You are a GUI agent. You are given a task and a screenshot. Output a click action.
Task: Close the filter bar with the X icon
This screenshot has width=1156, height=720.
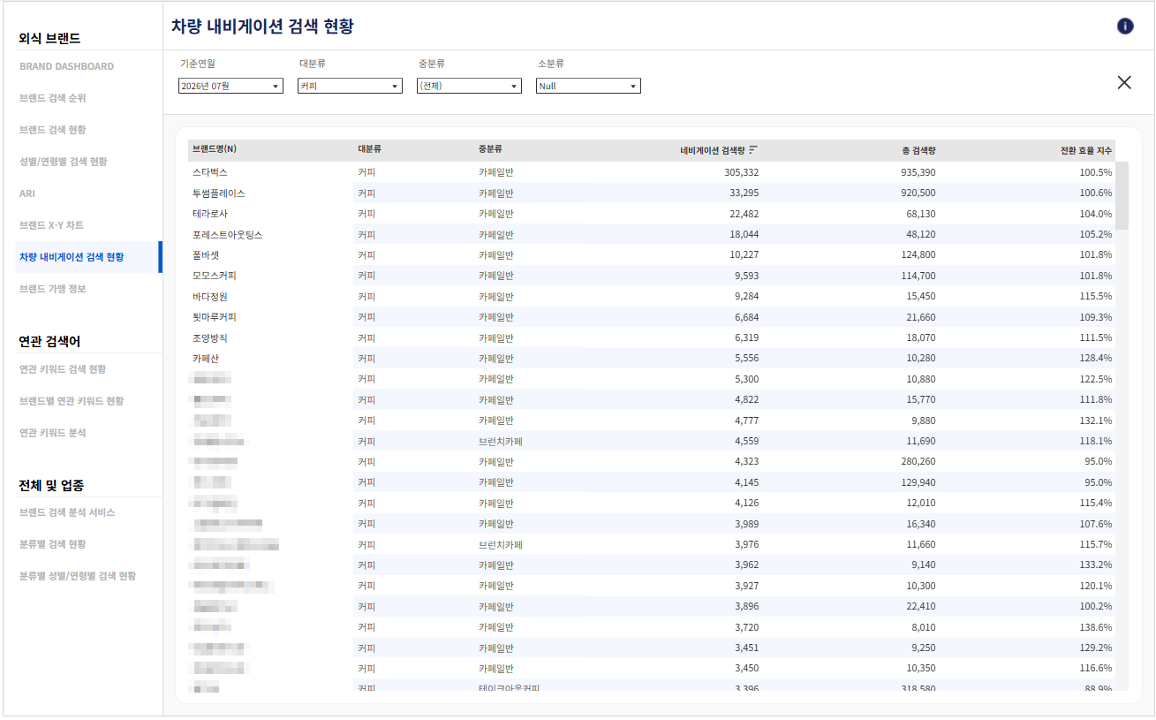1124,82
